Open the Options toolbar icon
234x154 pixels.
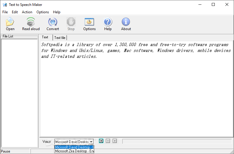[89, 22]
